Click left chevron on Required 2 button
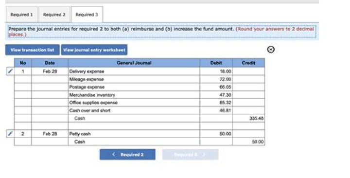 (114, 154)
